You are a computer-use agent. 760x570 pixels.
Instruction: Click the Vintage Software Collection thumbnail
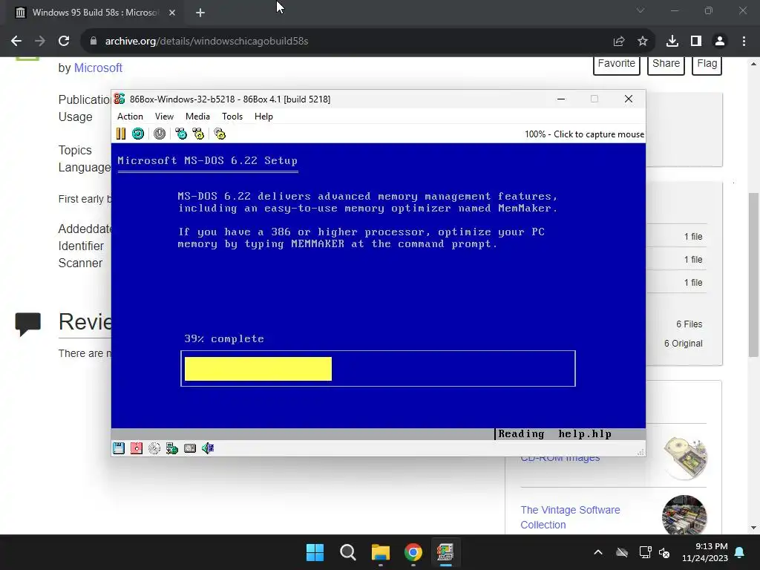click(684, 515)
